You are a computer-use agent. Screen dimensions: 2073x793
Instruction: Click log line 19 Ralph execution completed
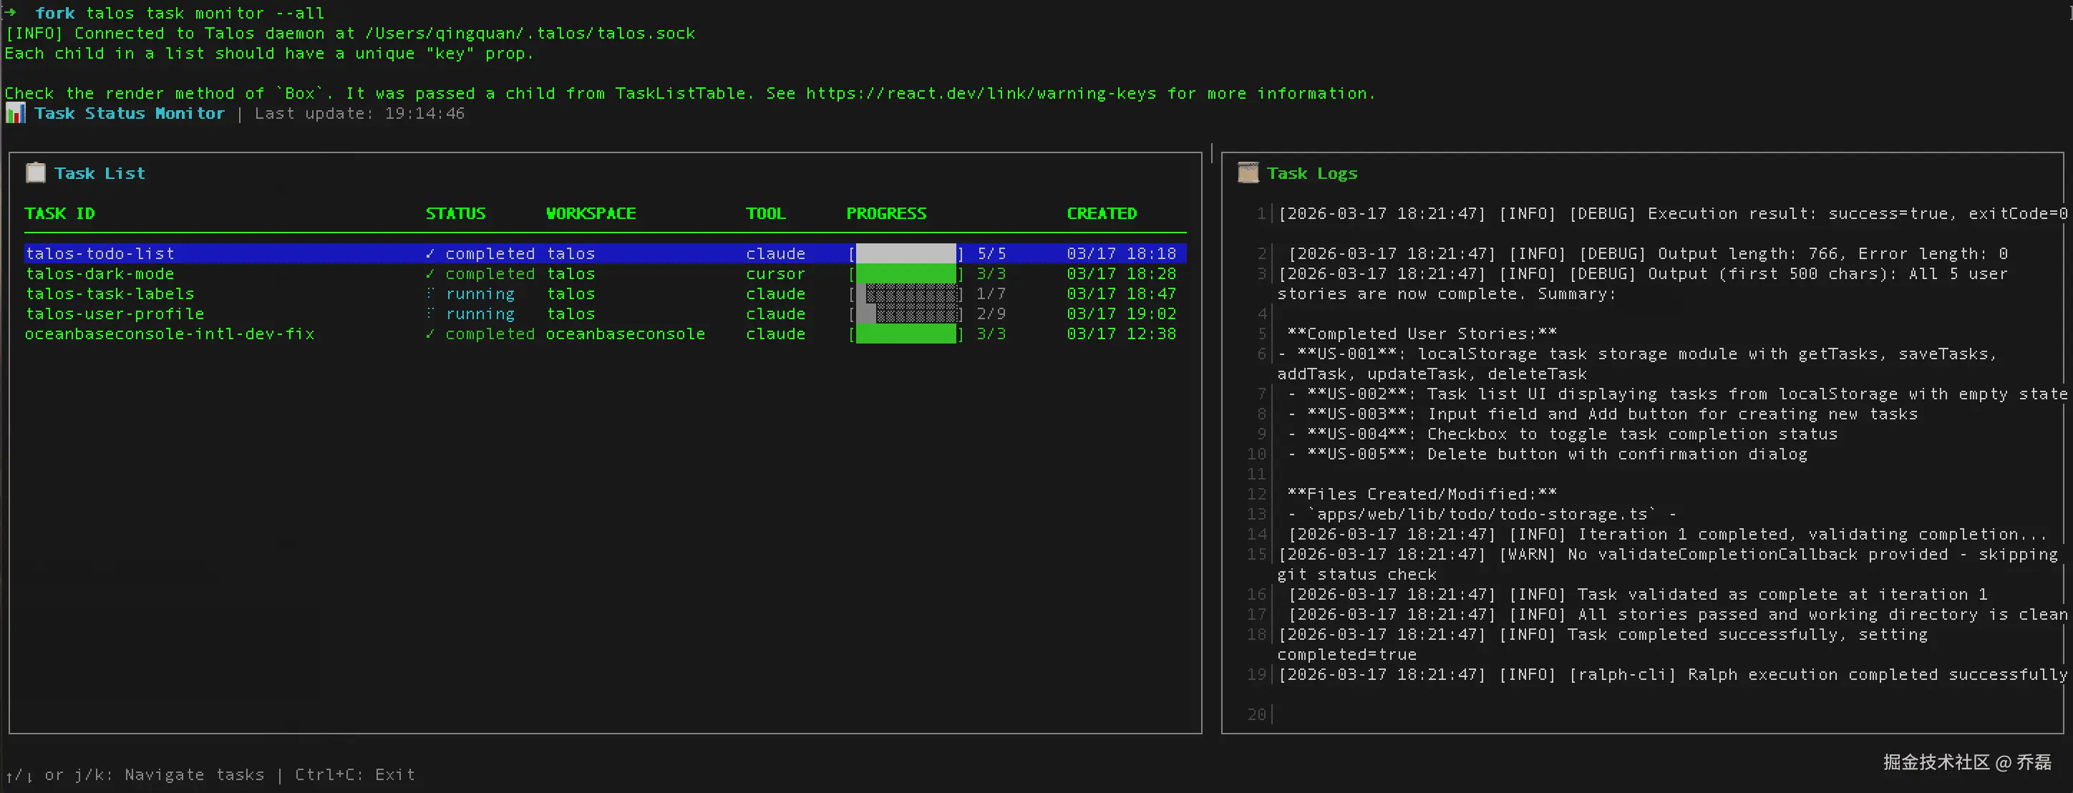[1672, 675]
